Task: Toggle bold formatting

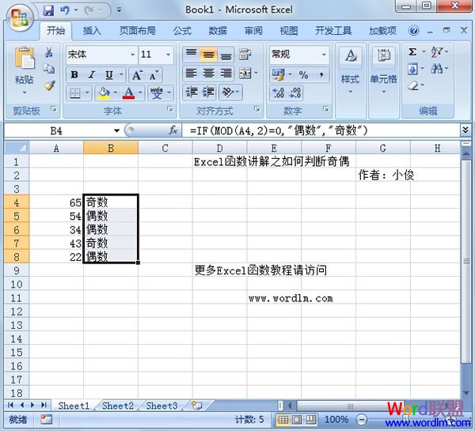Action: tap(74, 75)
